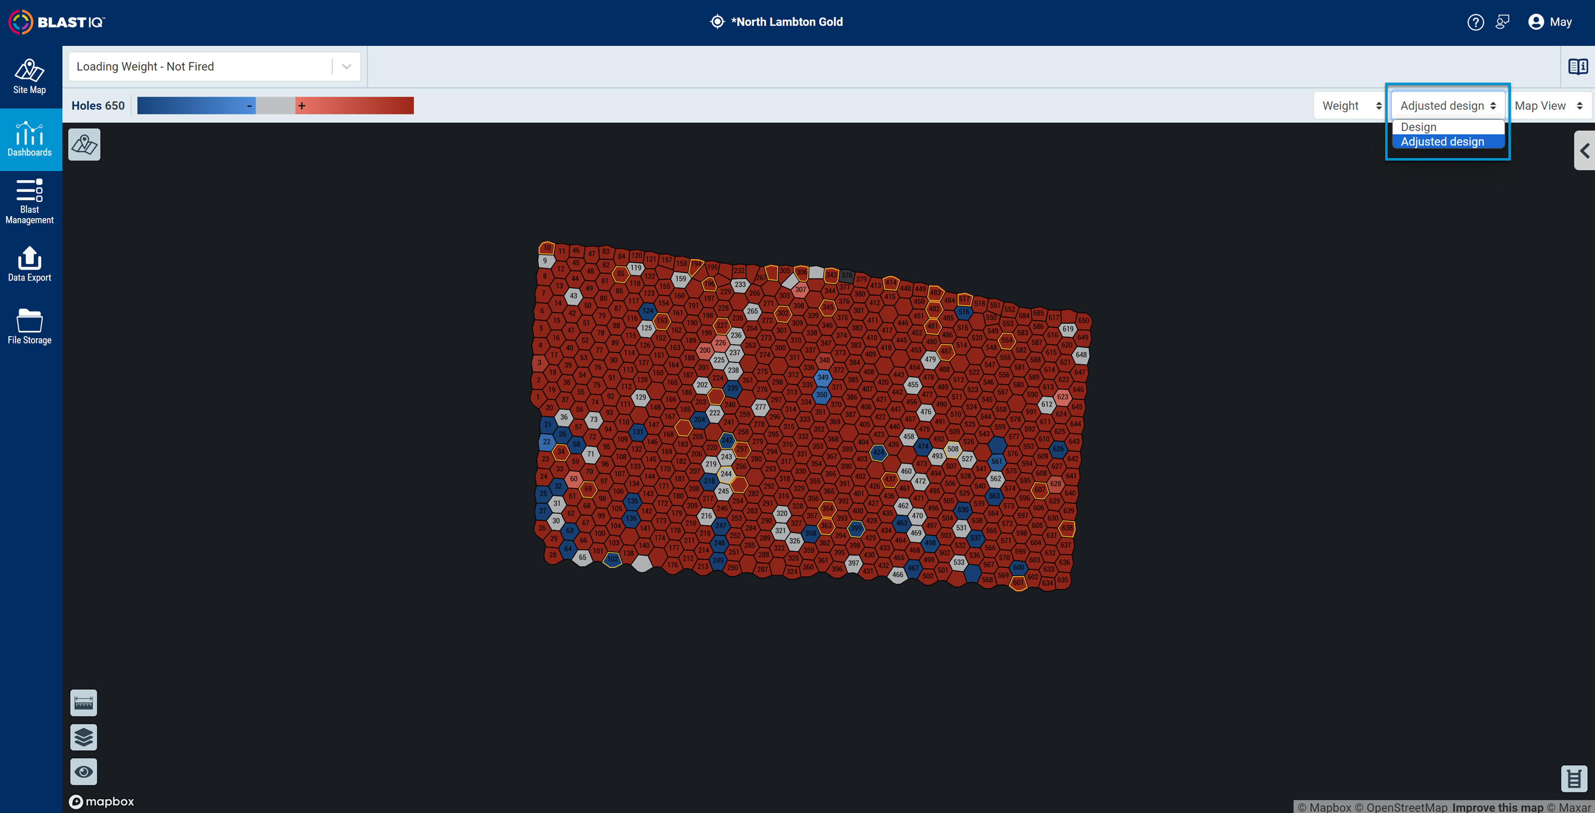The image size is (1595, 813).
Task: Click the BlastIQ logo
Action: (x=56, y=22)
